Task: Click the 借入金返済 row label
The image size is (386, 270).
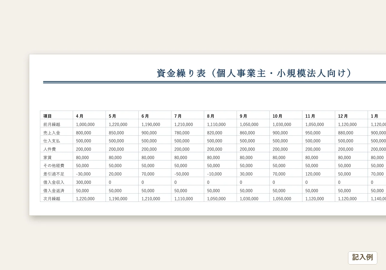Action: [x=57, y=190]
